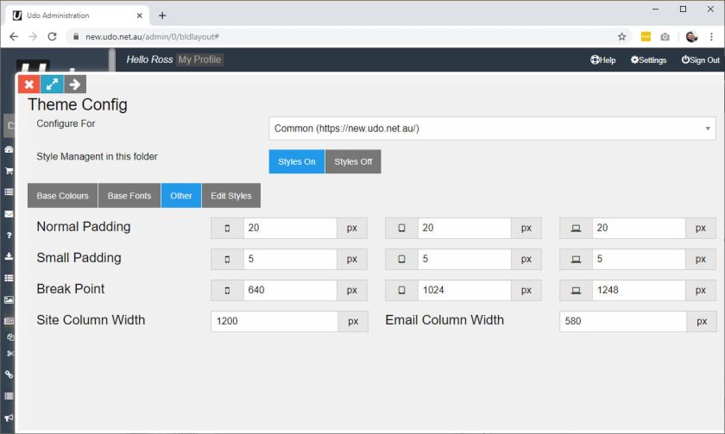Open My Profile link
Screen dimensions: 725x434
coord(199,60)
